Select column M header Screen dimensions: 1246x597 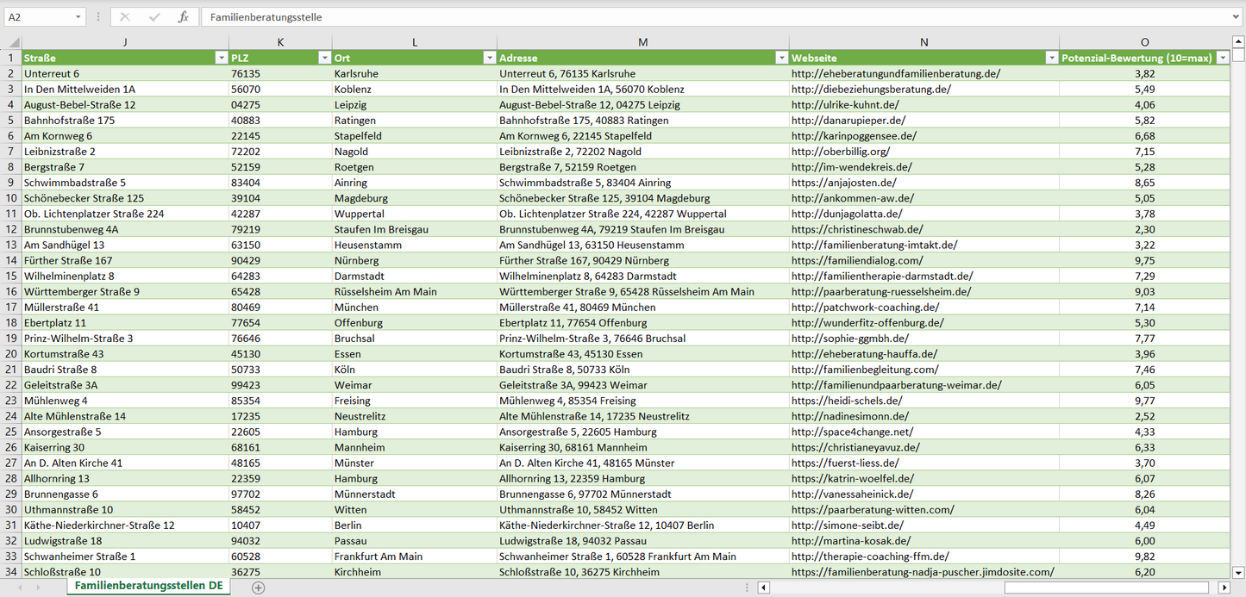[x=642, y=42]
